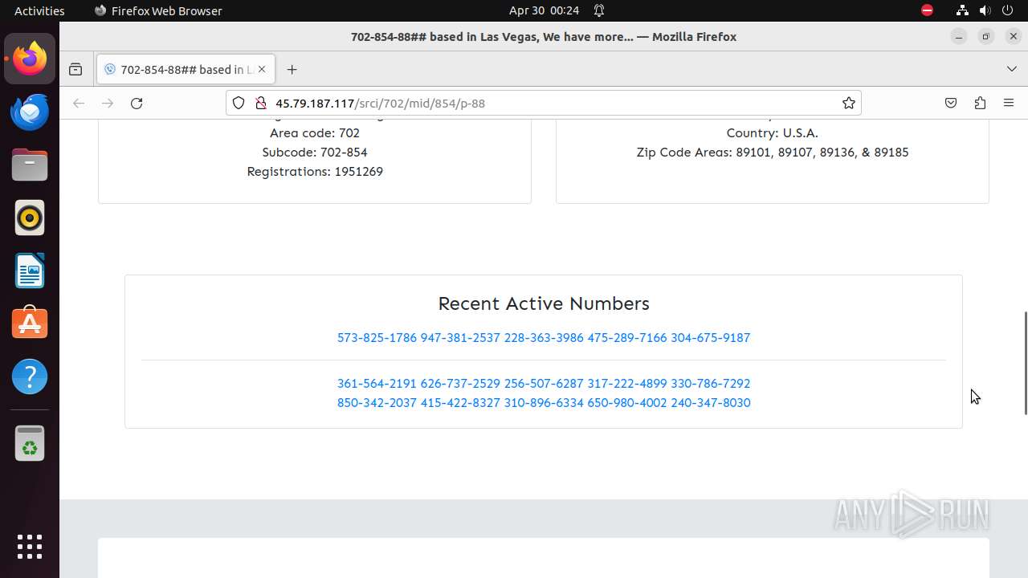This screenshot has width=1028, height=578.
Task: Launch Rhythmbox music player
Action: pyautogui.click(x=30, y=218)
